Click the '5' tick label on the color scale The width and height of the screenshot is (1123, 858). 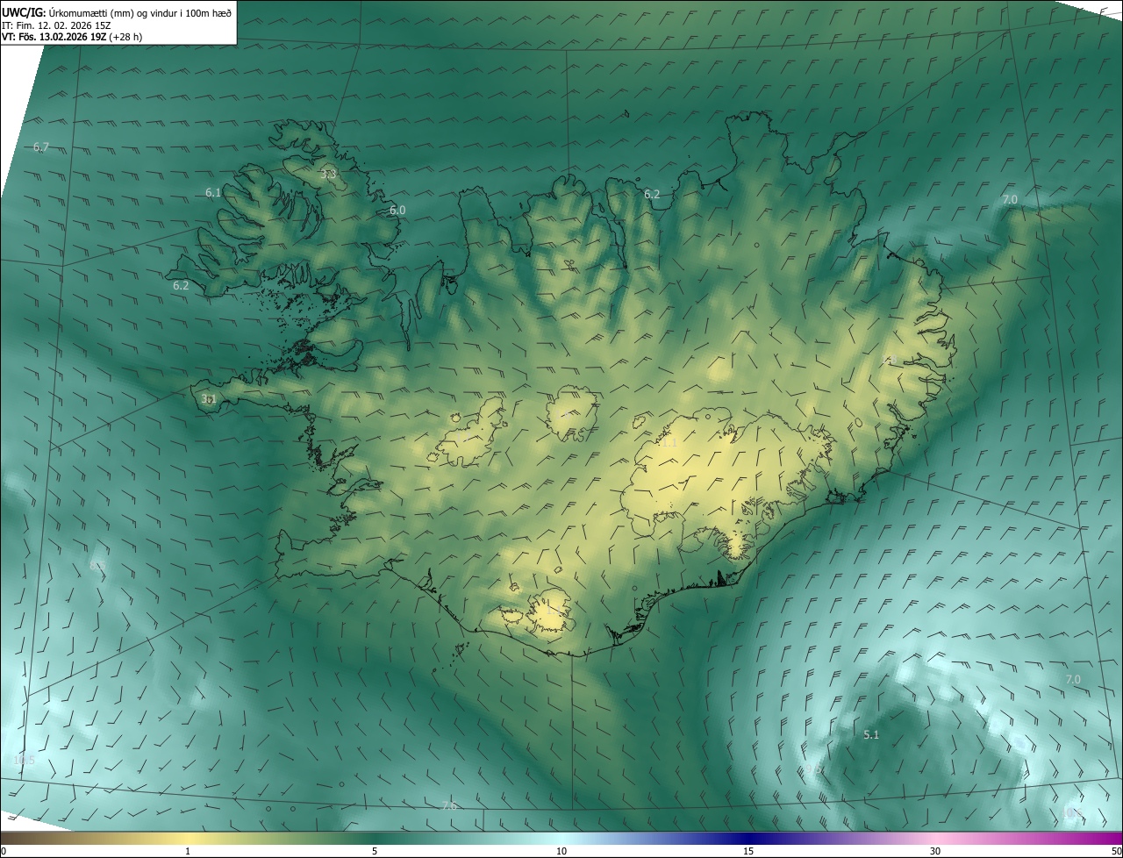(375, 851)
